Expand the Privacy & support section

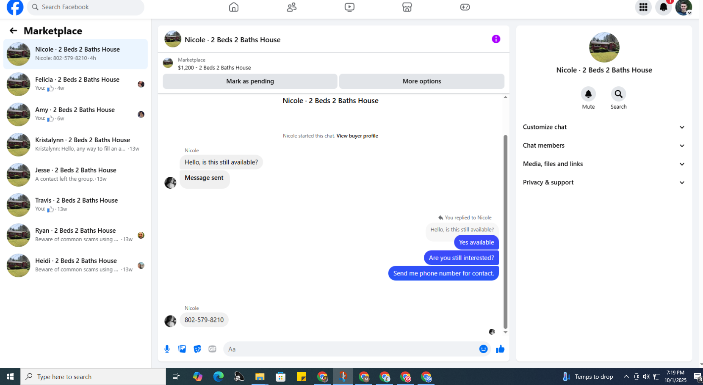(604, 182)
